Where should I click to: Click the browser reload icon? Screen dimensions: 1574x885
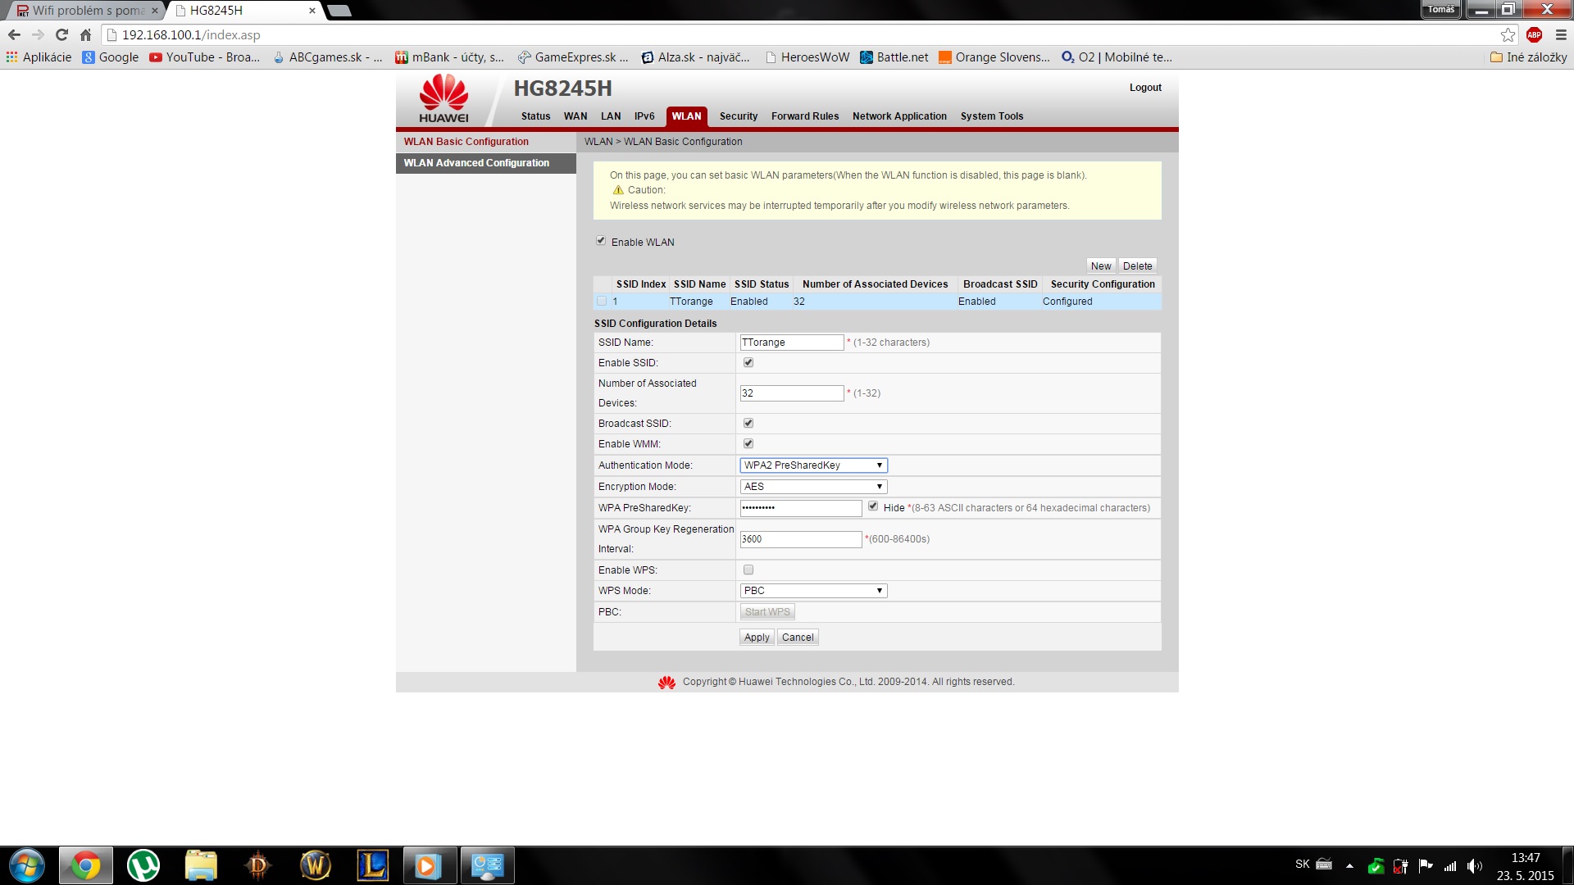[61, 34]
